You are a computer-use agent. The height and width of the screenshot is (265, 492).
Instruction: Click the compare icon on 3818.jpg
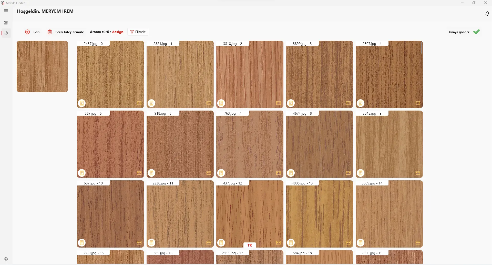tap(279, 103)
